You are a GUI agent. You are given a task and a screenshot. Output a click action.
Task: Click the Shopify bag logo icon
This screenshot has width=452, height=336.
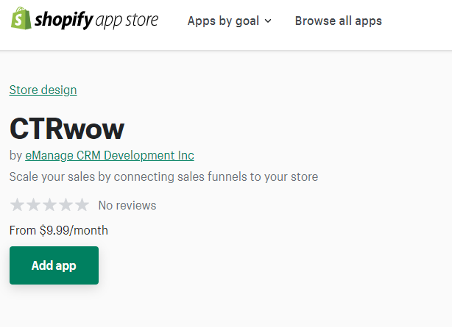pyautogui.click(x=21, y=18)
